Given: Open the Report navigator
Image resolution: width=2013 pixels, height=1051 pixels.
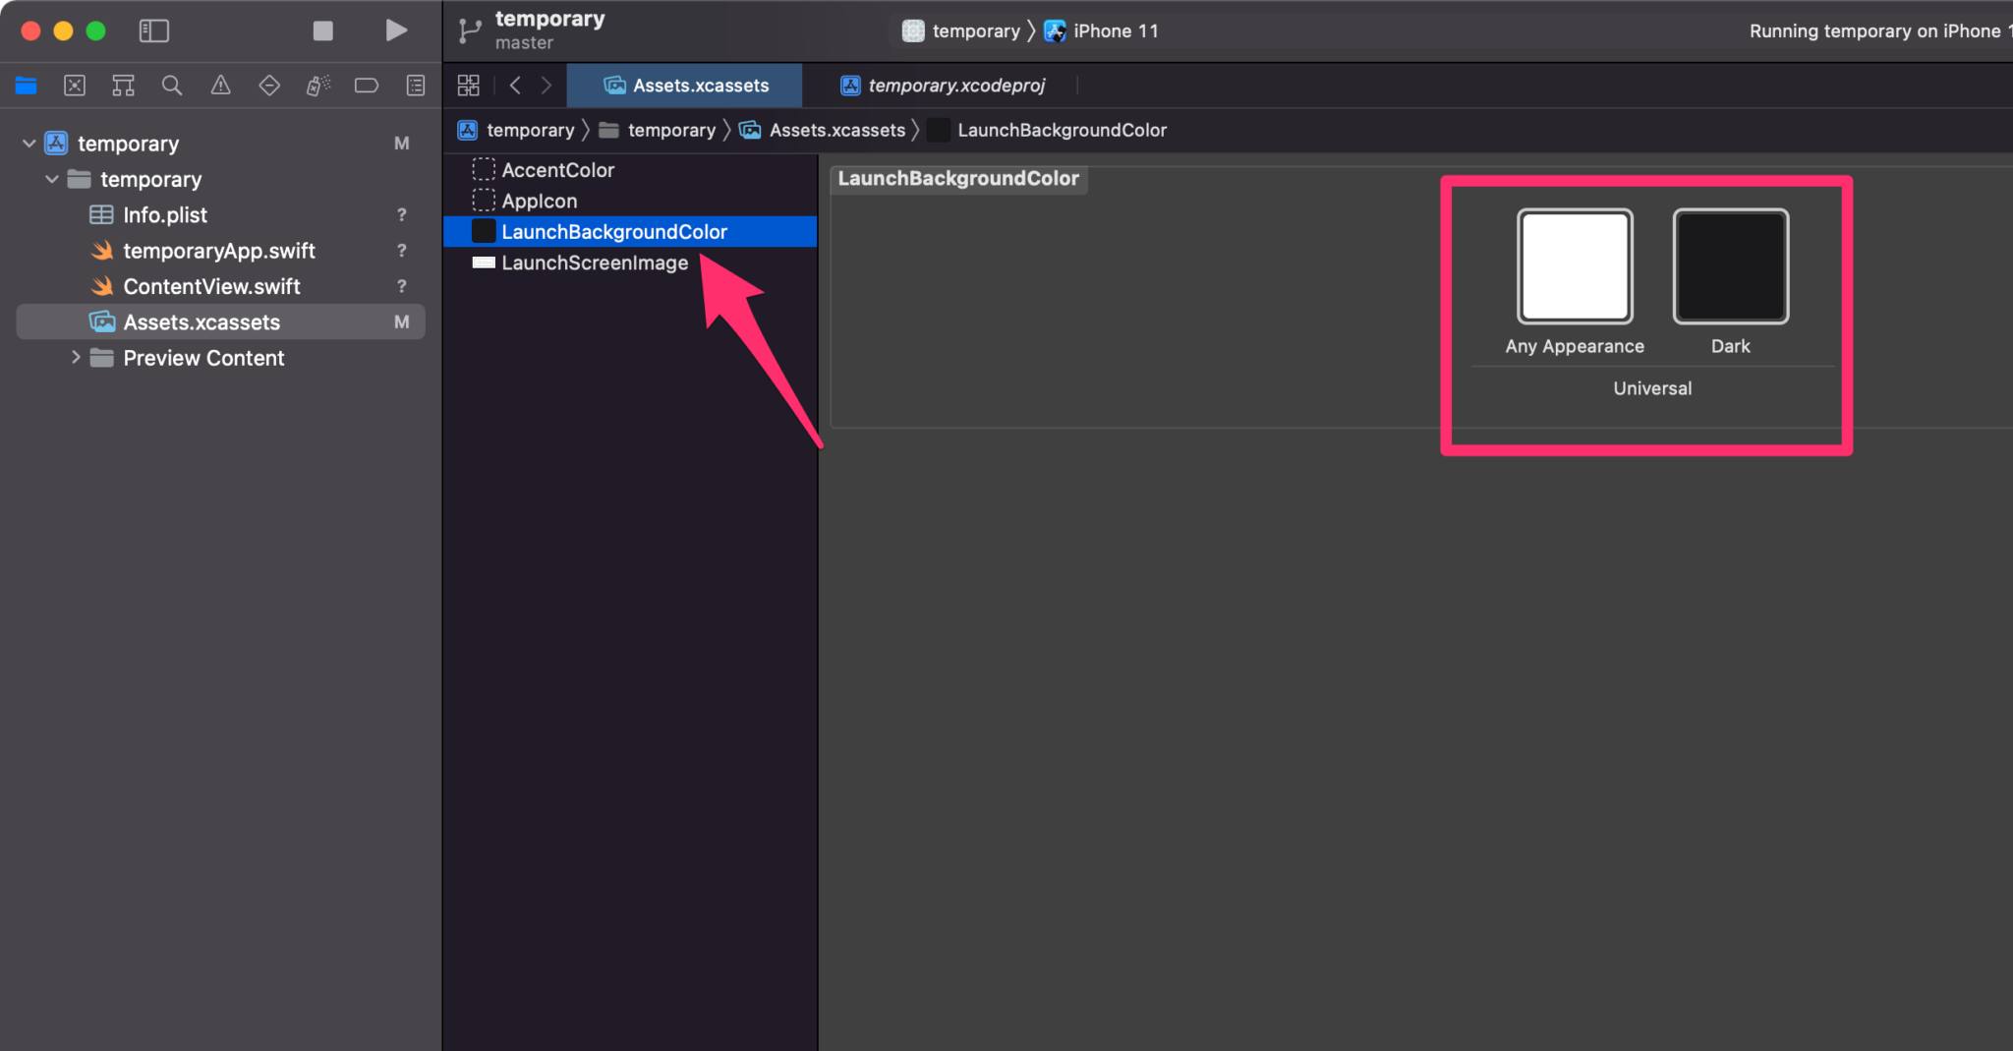Looking at the screenshot, I should 415,85.
